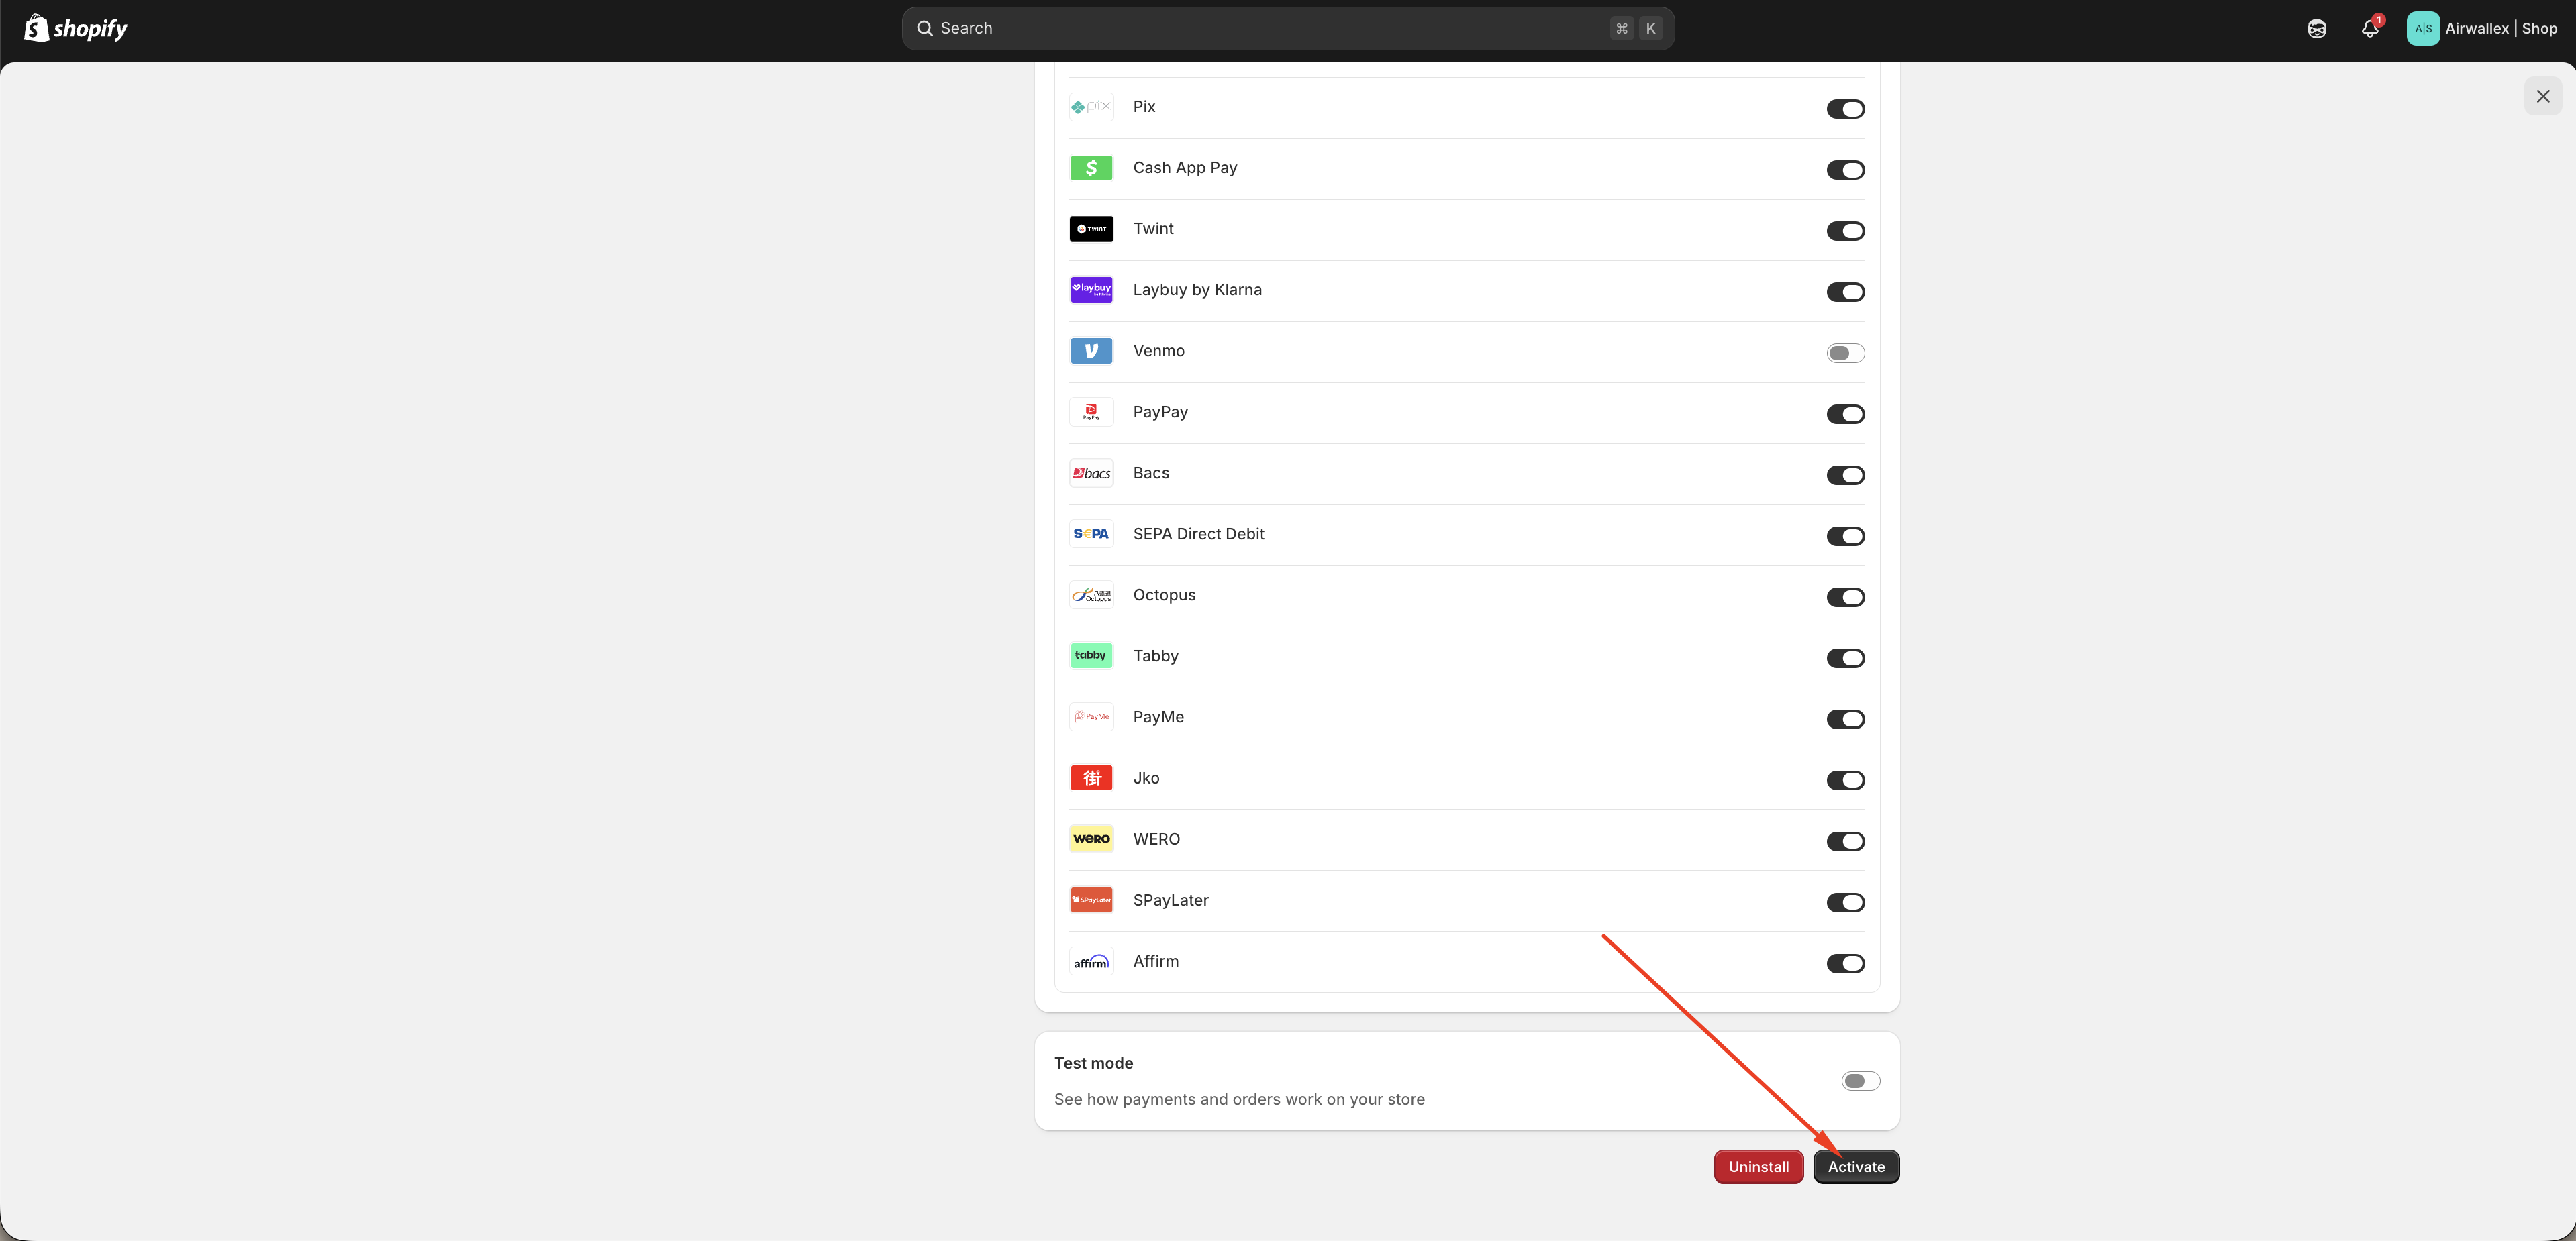The height and width of the screenshot is (1241, 2576).
Task: Turn off the Tabby toggle
Action: click(x=1845, y=659)
